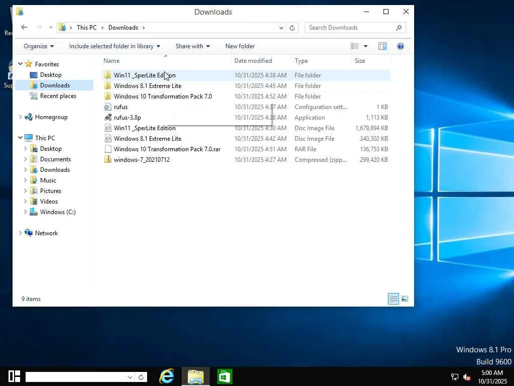Select the rufus-3.8p application file
The image size is (514, 386).
[x=127, y=118]
